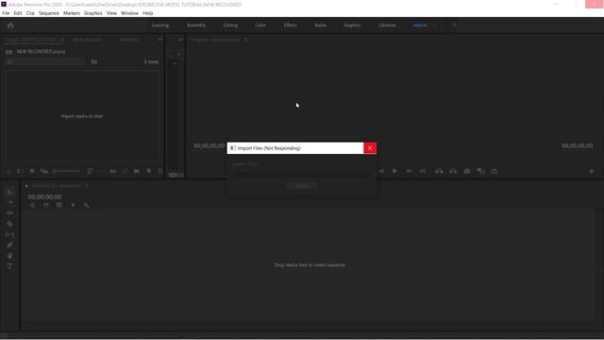
Task: Toggle insert sequences as nests button
Action: pyautogui.click(x=32, y=205)
